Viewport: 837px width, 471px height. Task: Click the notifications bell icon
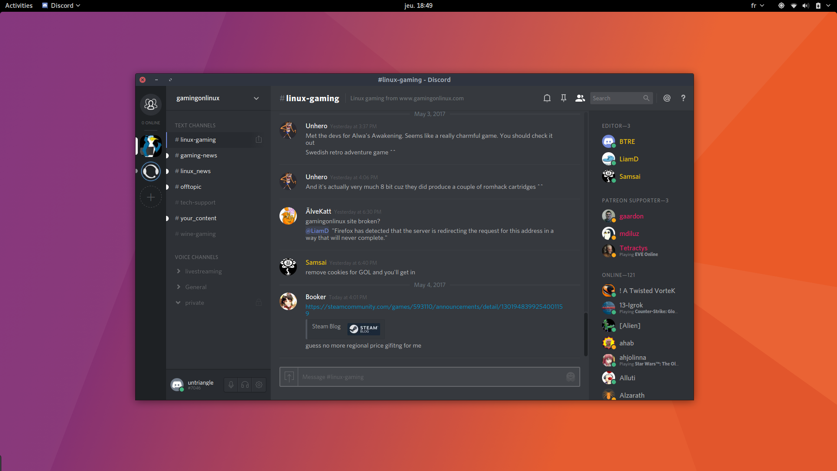click(x=547, y=98)
